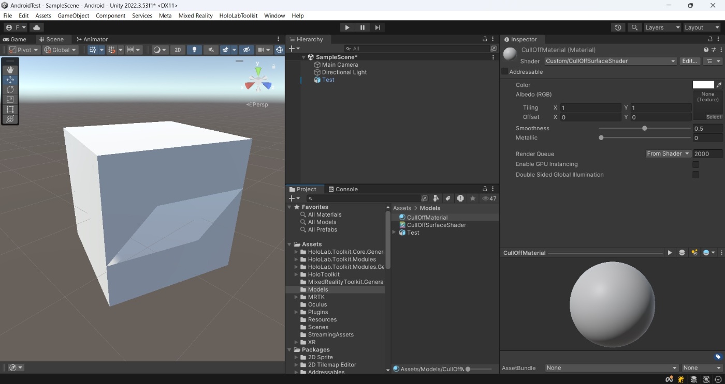Toggle hidden packages visibility count 47
This screenshot has width=725, height=384.
[489, 198]
